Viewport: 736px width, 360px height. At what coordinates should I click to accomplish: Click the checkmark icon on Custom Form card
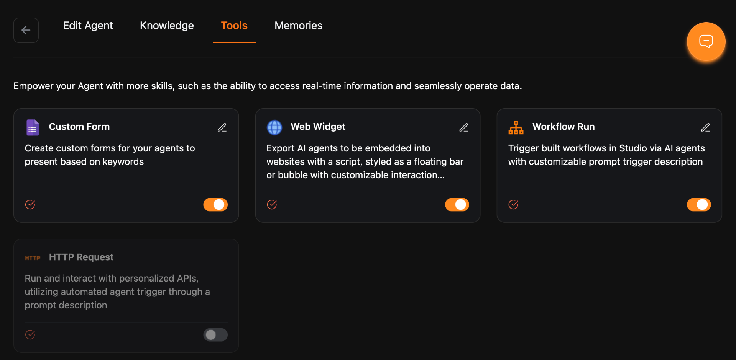point(30,204)
